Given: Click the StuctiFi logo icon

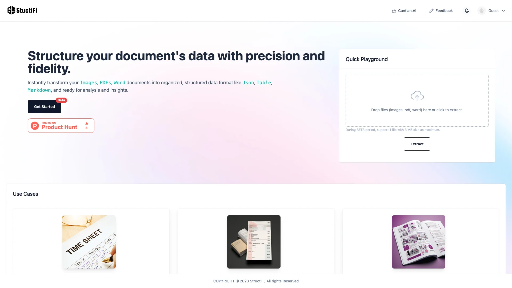Looking at the screenshot, I should 11,11.
